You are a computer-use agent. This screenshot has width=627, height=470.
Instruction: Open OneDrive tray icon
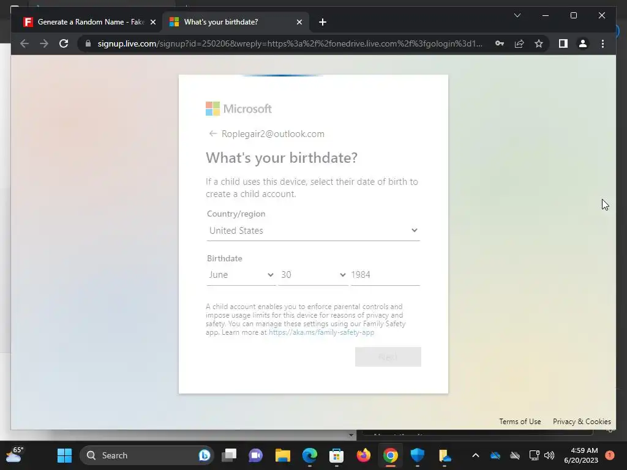coord(495,455)
